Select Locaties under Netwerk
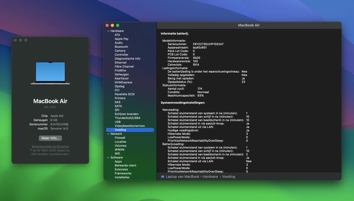 (x=120, y=142)
